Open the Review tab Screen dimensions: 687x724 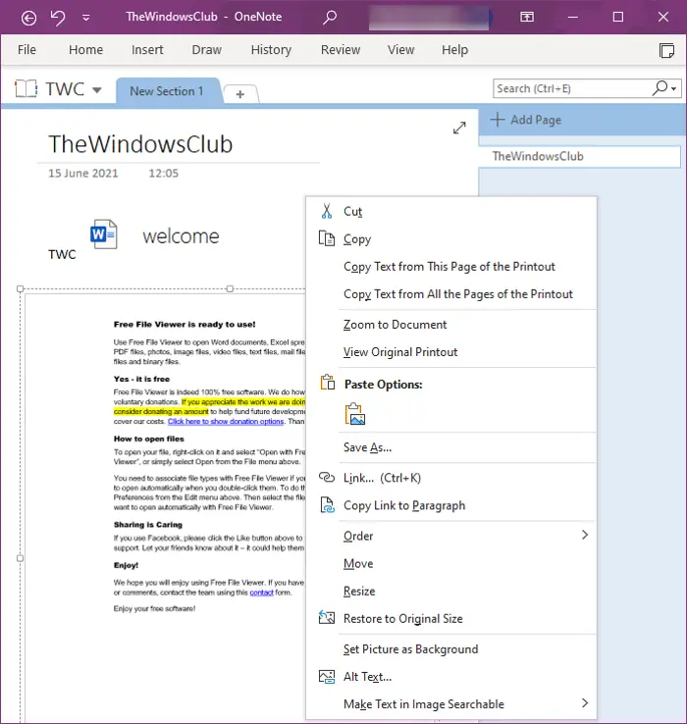[341, 49]
